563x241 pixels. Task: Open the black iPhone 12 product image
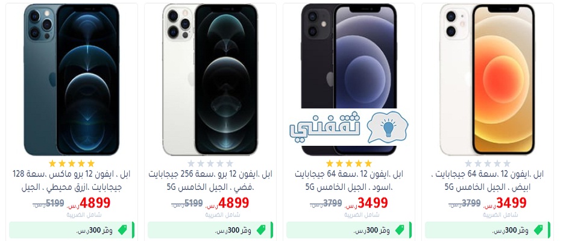348,80
